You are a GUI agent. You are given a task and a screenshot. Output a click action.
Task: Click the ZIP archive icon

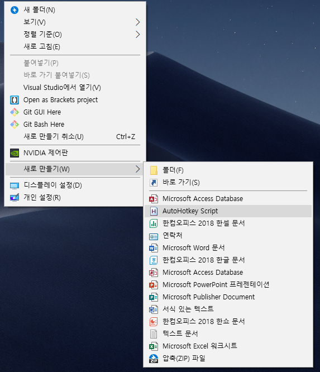pos(154,359)
